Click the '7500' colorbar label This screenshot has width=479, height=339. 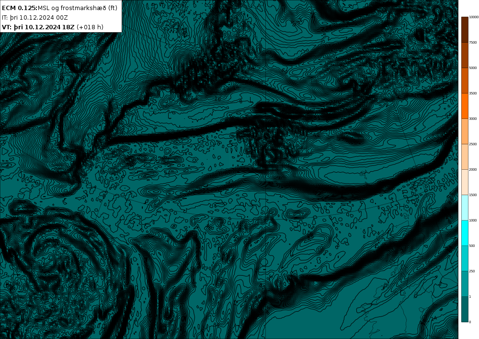pyautogui.click(x=473, y=43)
